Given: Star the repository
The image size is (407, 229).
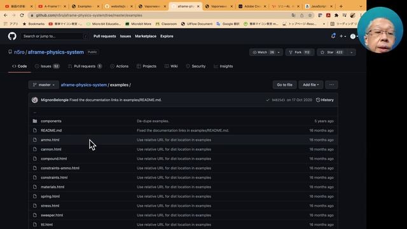Looking at the screenshot, I should [x=332, y=52].
